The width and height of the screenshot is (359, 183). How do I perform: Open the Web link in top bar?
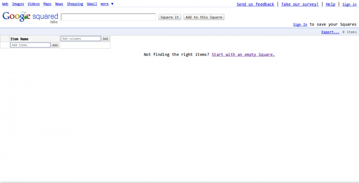point(5,4)
